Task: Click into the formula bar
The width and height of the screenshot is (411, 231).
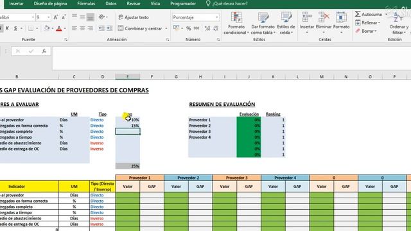Action: [x=232, y=58]
